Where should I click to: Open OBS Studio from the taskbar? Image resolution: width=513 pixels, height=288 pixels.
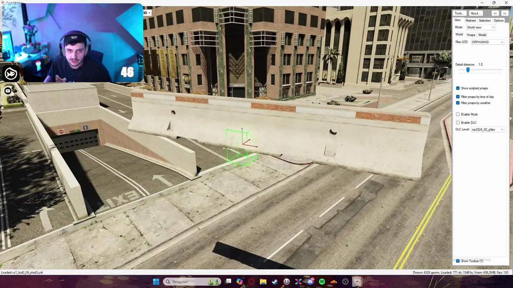point(345,282)
